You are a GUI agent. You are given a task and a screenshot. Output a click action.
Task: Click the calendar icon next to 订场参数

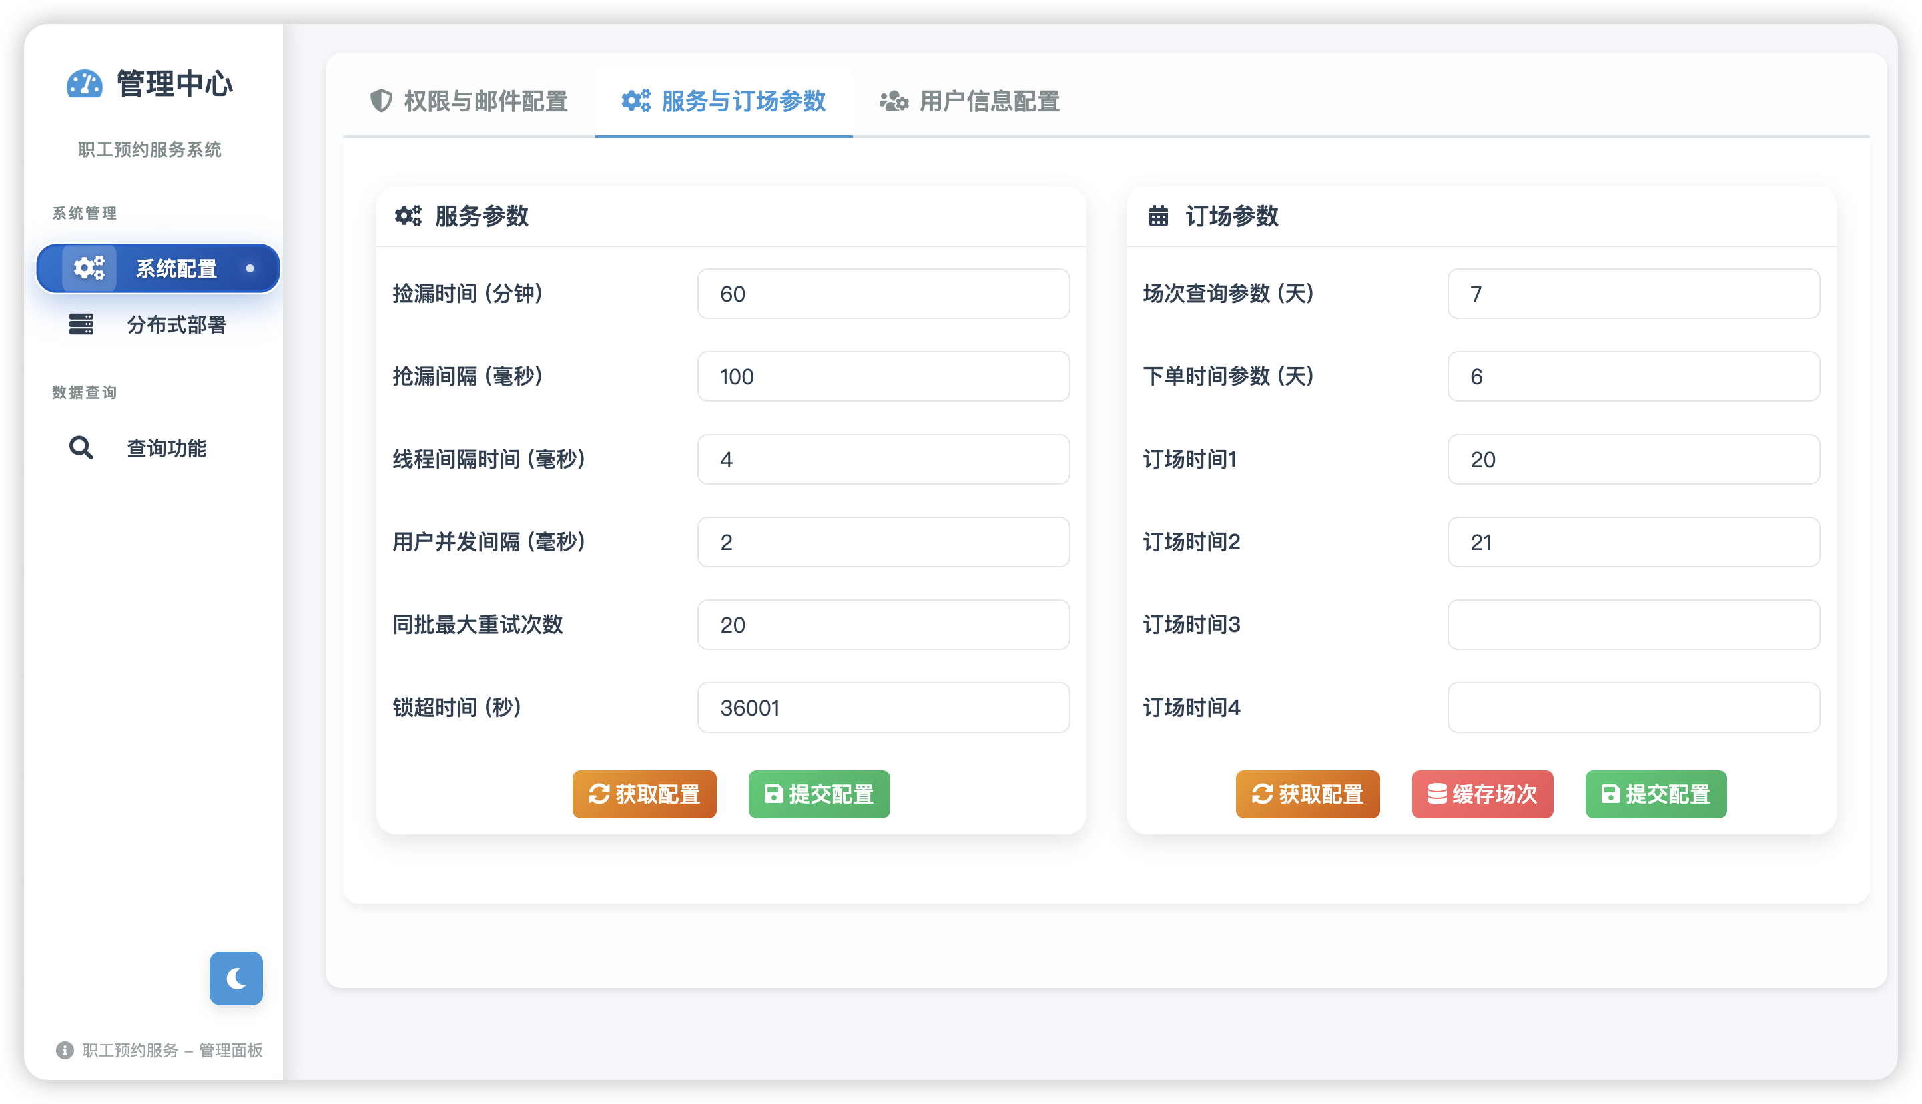pyautogui.click(x=1158, y=216)
